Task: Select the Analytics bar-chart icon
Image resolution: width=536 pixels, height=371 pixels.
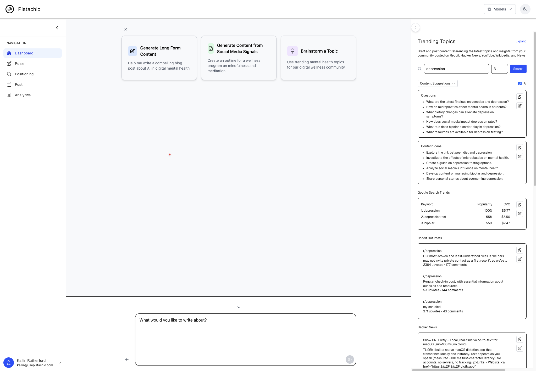Action: pos(9,95)
